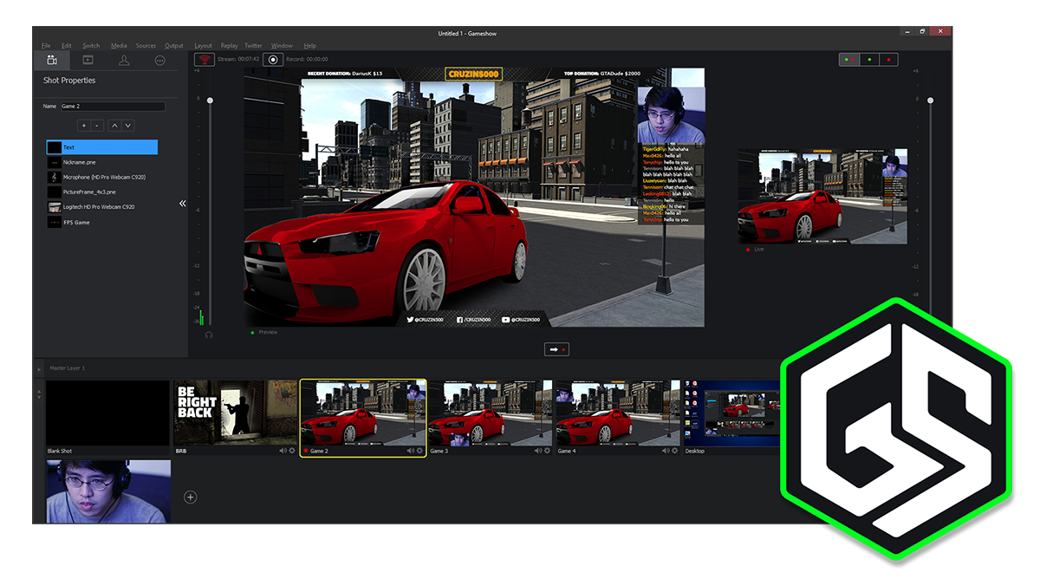Open the Replay menu
The width and height of the screenshot is (1040, 585).
point(229,46)
